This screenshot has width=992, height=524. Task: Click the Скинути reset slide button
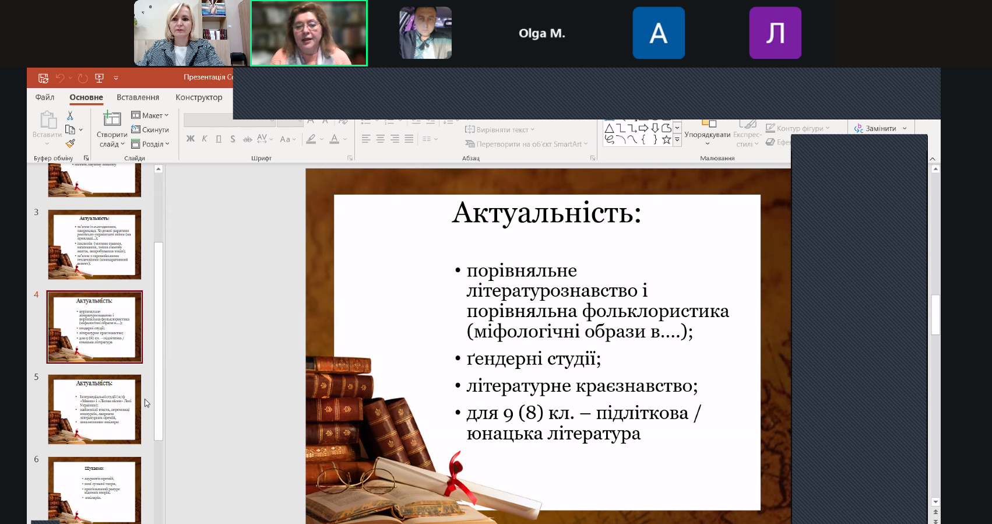(150, 129)
